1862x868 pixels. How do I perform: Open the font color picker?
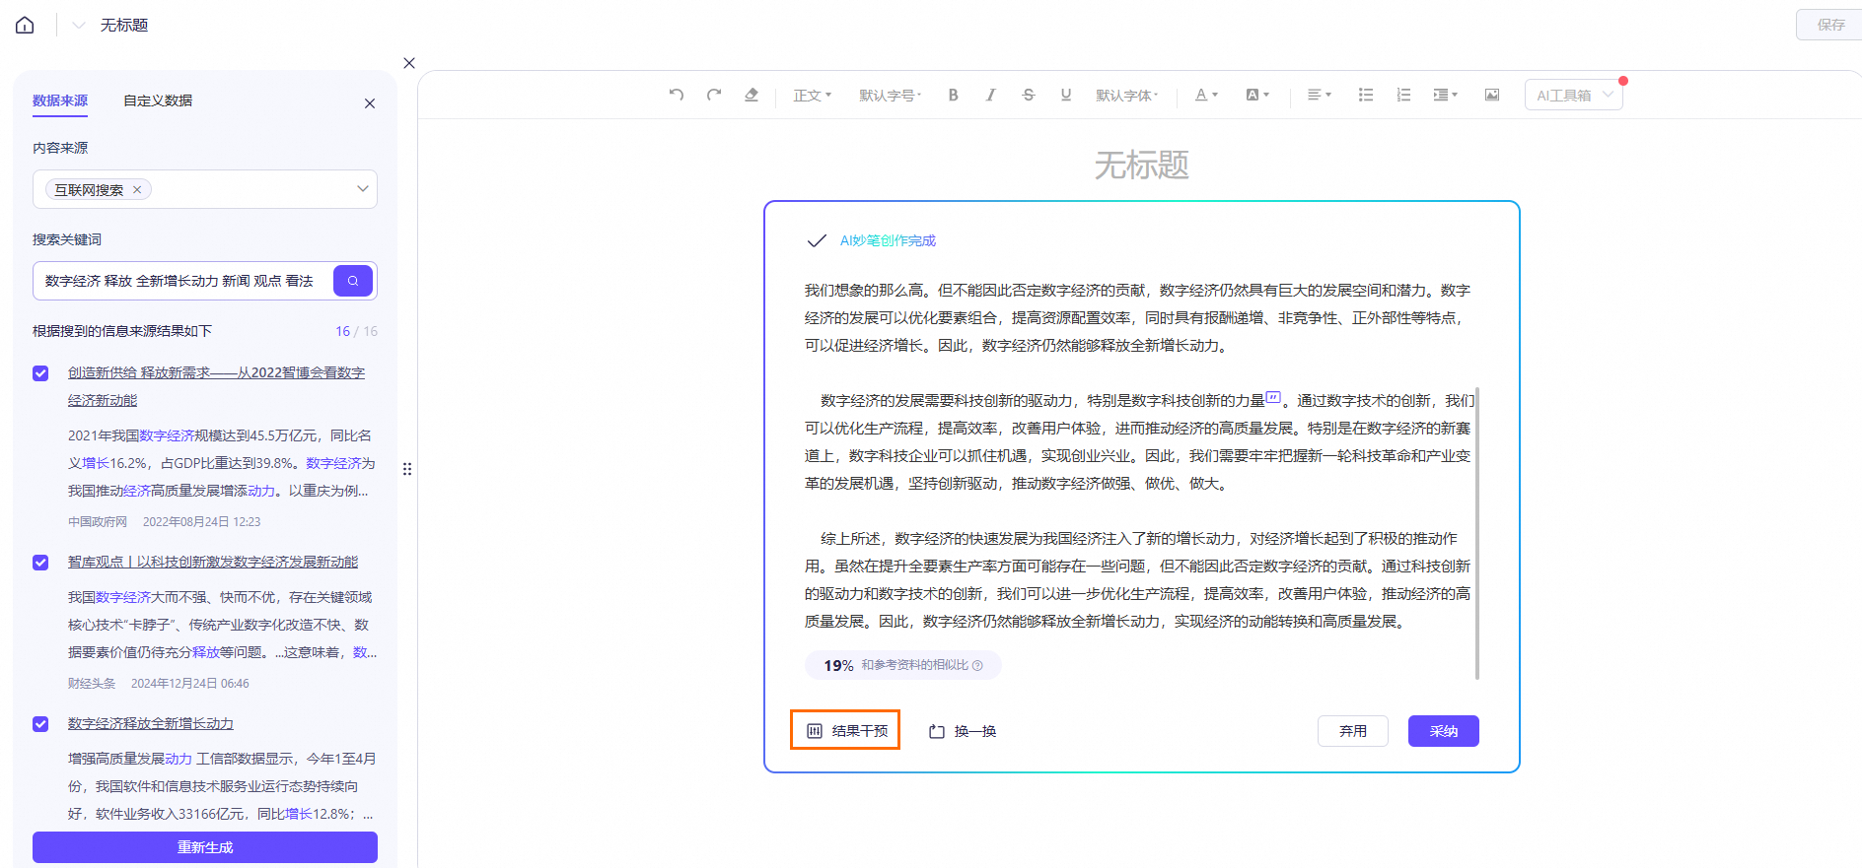[1206, 95]
